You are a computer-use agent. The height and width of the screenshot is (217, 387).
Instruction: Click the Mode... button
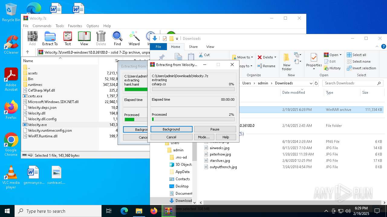pyautogui.click(x=204, y=137)
